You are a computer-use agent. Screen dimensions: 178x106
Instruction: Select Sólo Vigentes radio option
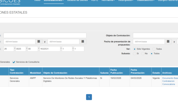tap(135, 49)
